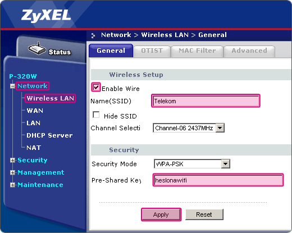Open the LAN settings page
This screenshot has height=233, width=292.
click(33, 123)
